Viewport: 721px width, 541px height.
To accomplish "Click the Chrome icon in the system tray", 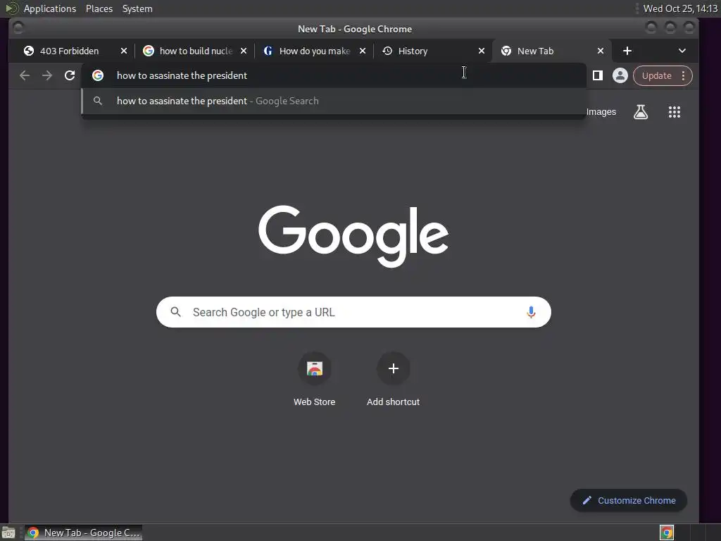I will [666, 533].
